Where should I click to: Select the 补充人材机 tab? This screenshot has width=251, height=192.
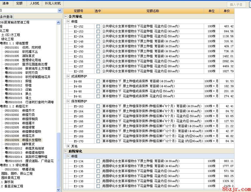tap(53, 3)
